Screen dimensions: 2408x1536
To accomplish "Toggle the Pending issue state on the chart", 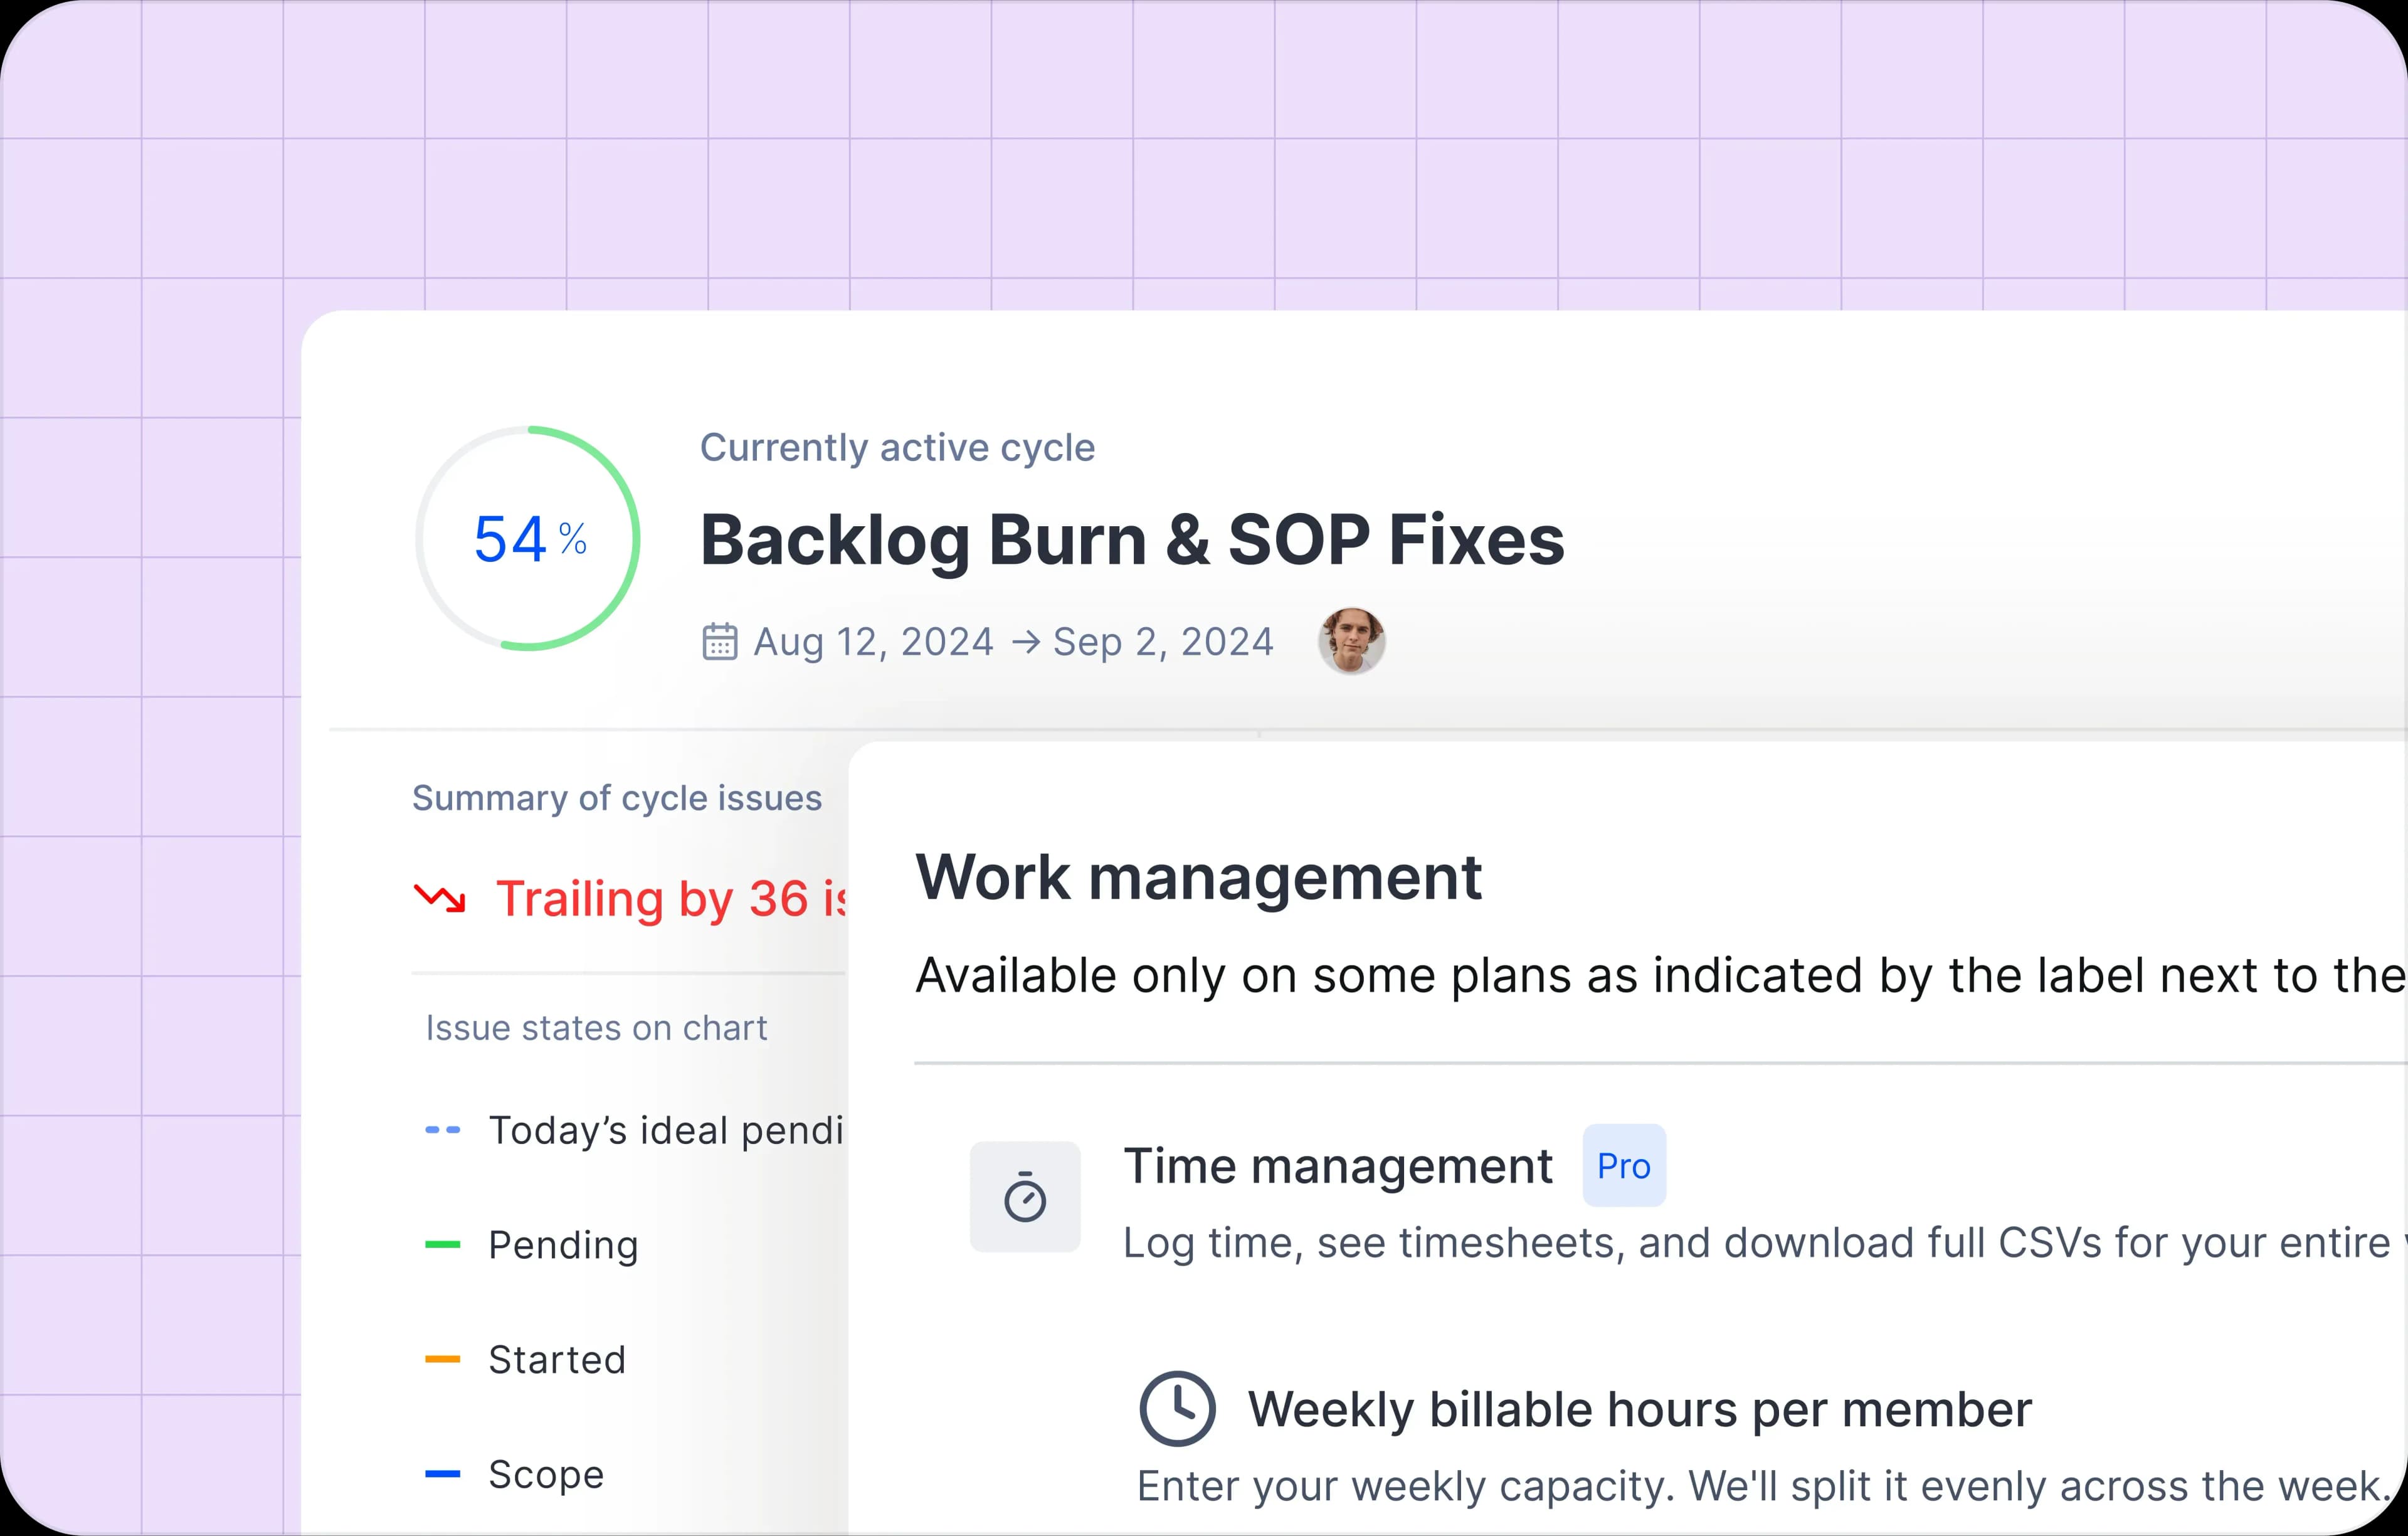I will point(562,1244).
